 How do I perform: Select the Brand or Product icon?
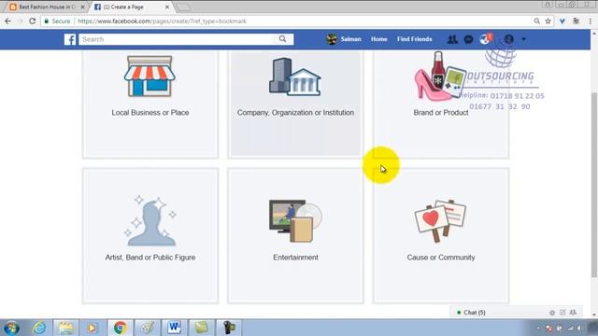pyautogui.click(x=440, y=77)
